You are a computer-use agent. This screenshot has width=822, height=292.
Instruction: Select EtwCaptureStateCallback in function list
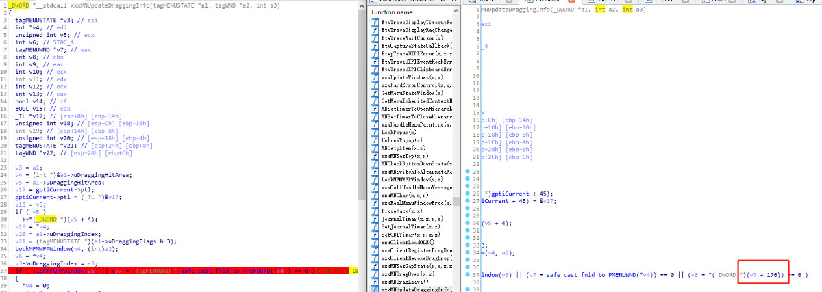412,46
